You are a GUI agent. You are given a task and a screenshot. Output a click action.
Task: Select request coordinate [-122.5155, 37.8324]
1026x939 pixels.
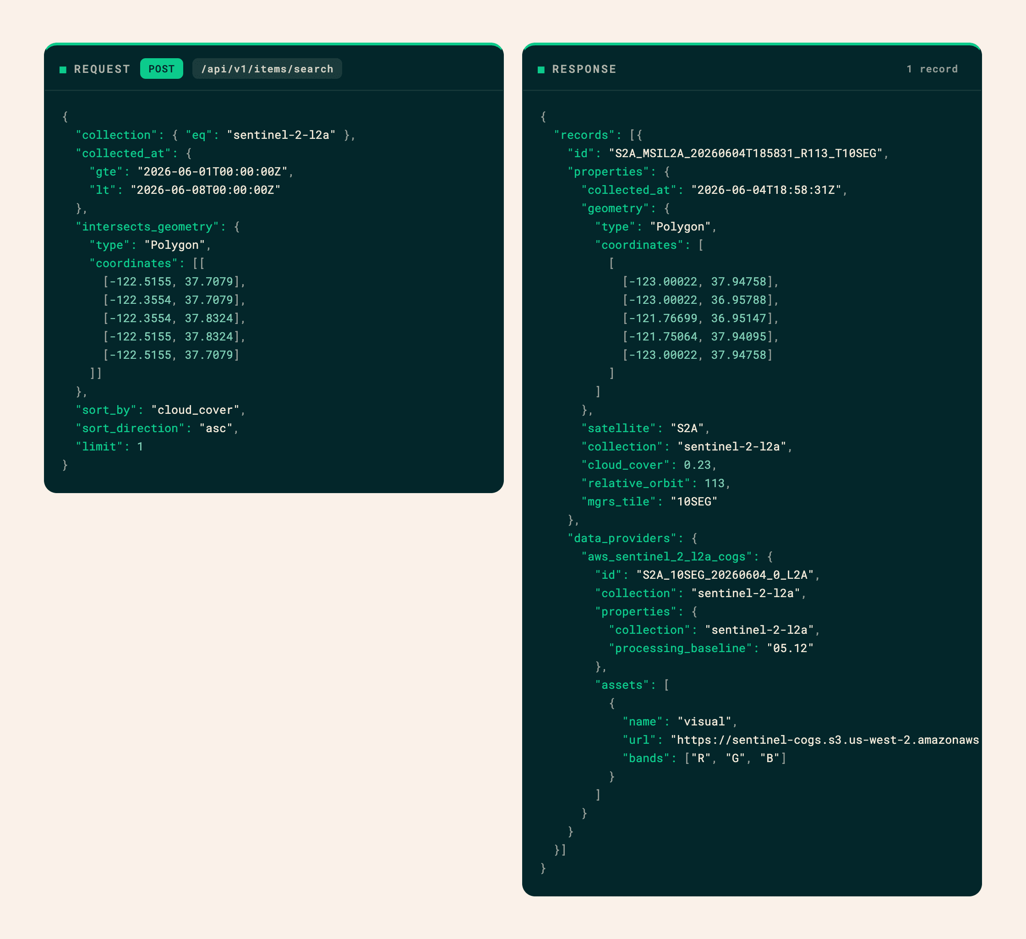point(171,336)
